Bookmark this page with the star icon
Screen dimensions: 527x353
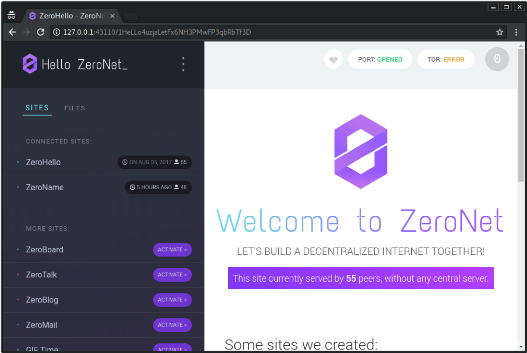pyautogui.click(x=500, y=32)
